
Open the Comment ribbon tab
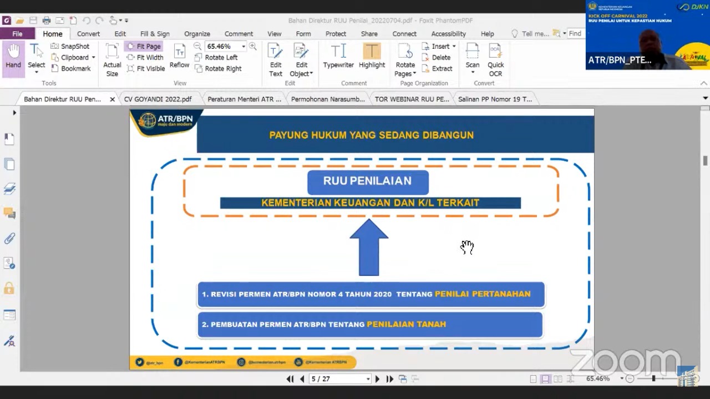point(239,34)
